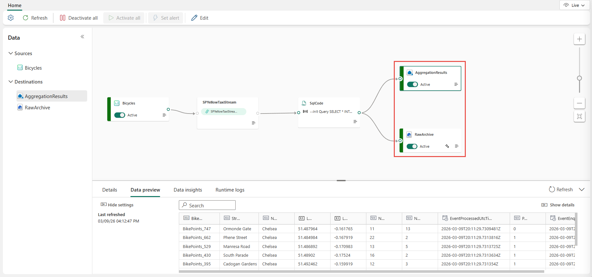Viewport: 592px width, 277px height.
Task: Click the RawArchive node connection icon
Action: [447, 146]
